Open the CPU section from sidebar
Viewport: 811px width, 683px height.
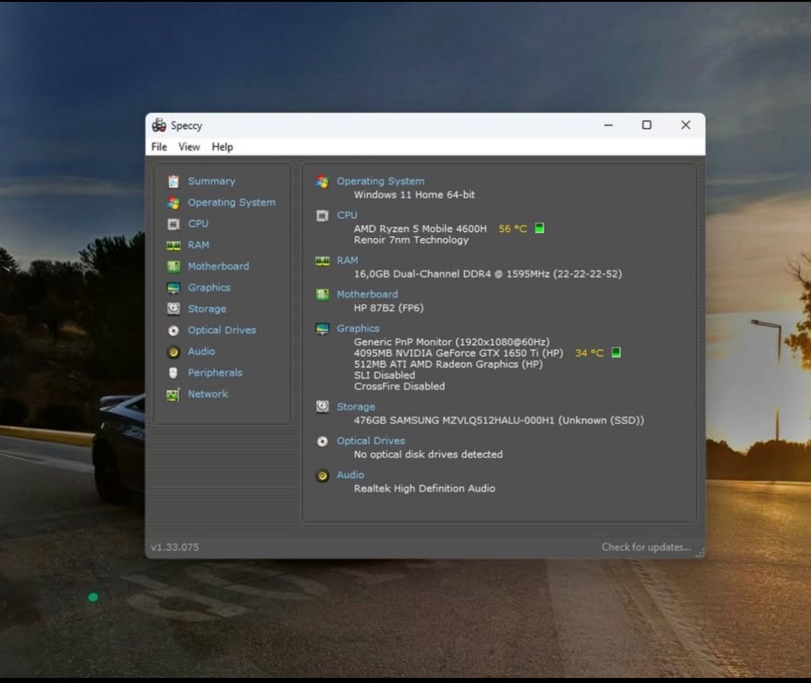198,223
